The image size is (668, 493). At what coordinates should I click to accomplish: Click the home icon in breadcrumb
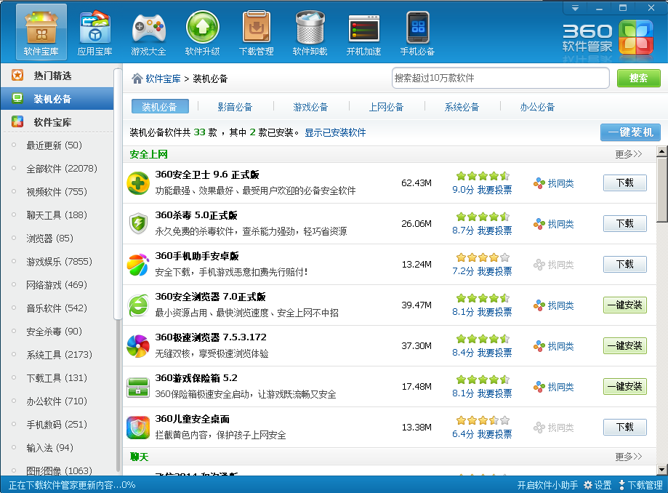coord(137,79)
